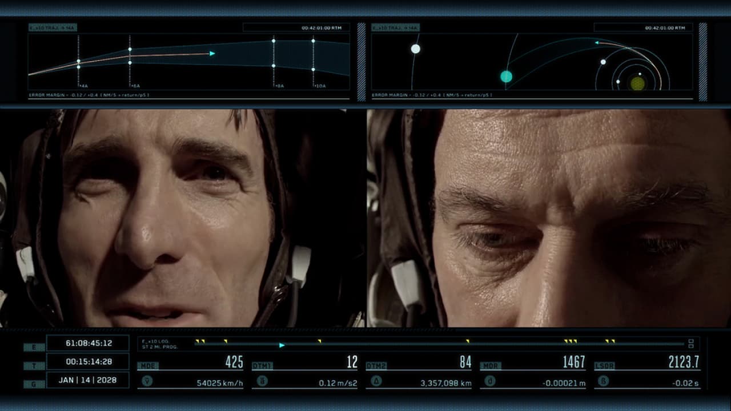Image resolution: width=731 pixels, height=411 pixels.
Task: Click the error margin text under waypoint graph
Action: 89,95
